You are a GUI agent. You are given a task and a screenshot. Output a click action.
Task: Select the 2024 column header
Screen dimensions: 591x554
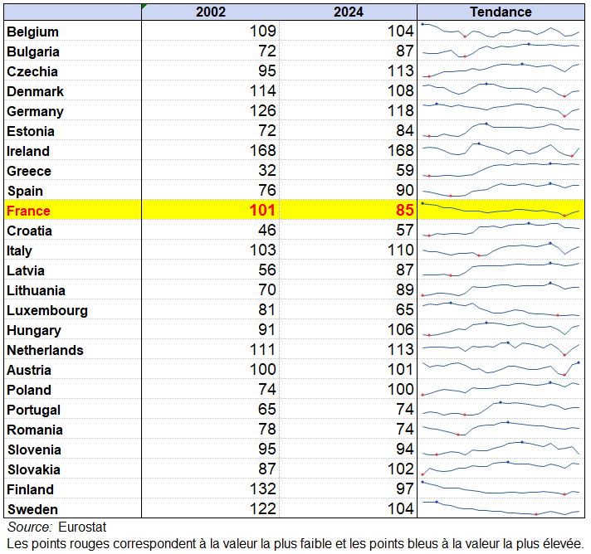click(349, 12)
